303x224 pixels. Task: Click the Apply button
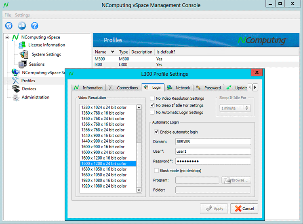(x=214, y=209)
